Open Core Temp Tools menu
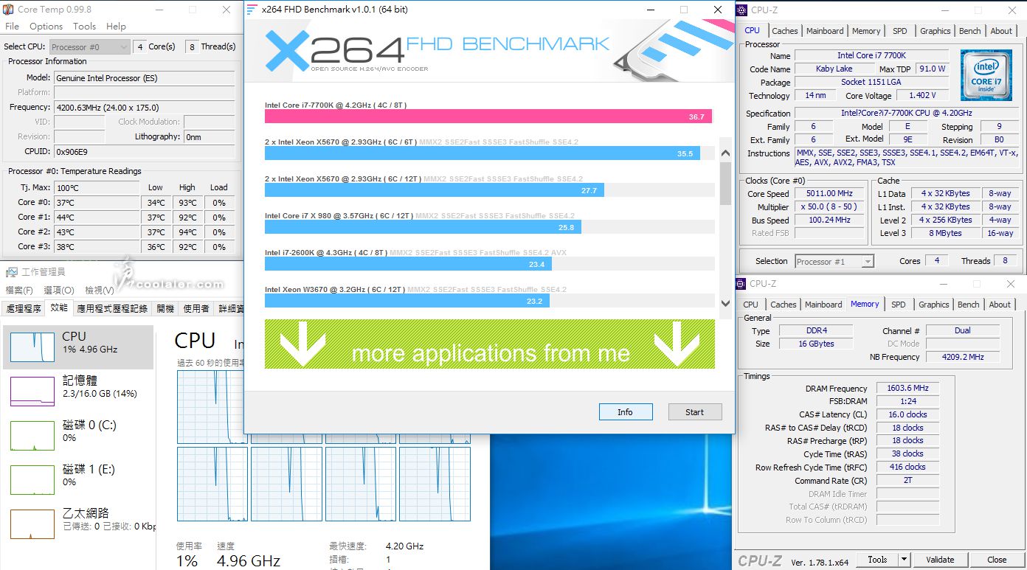The height and width of the screenshot is (570, 1027). [x=84, y=27]
